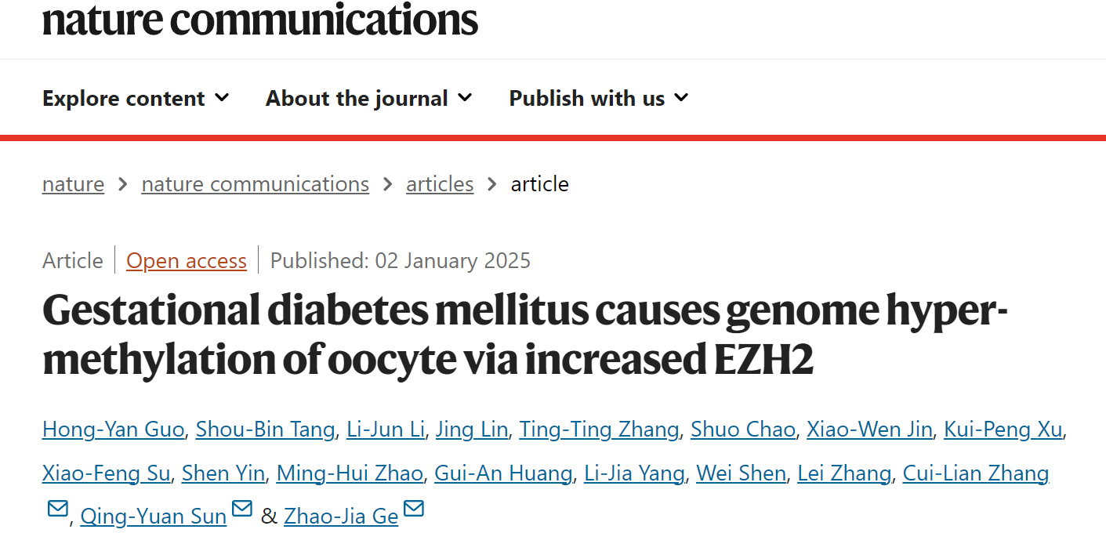Image resolution: width=1106 pixels, height=533 pixels.
Task: Click author name Ting-Ting Zhang
Action: click(599, 430)
